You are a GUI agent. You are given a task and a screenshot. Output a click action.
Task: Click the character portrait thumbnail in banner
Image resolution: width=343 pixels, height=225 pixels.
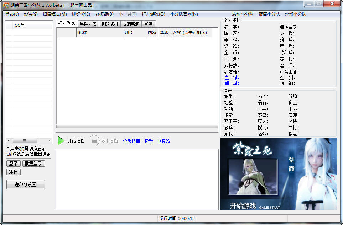tap(253, 177)
